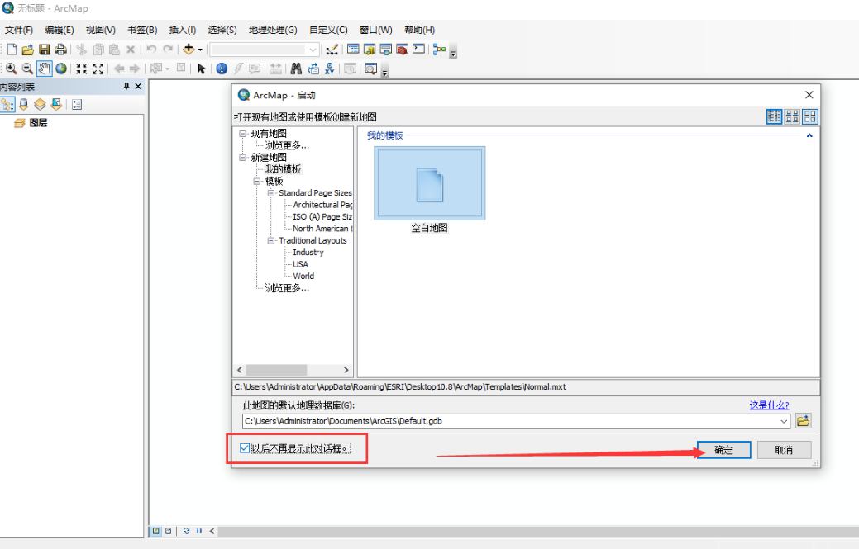Open the Find binoculars tool
Screen dimensions: 859x549
[x=296, y=69]
